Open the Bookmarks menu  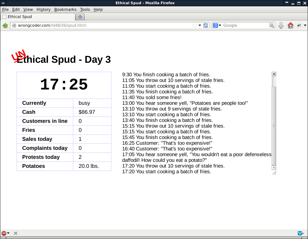pos(65,9)
